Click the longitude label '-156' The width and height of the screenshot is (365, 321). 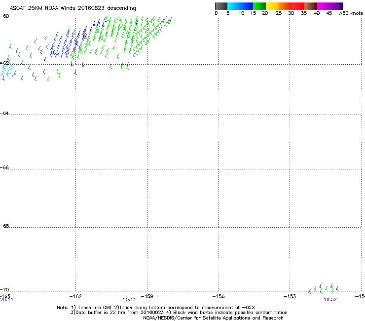pos(219,296)
